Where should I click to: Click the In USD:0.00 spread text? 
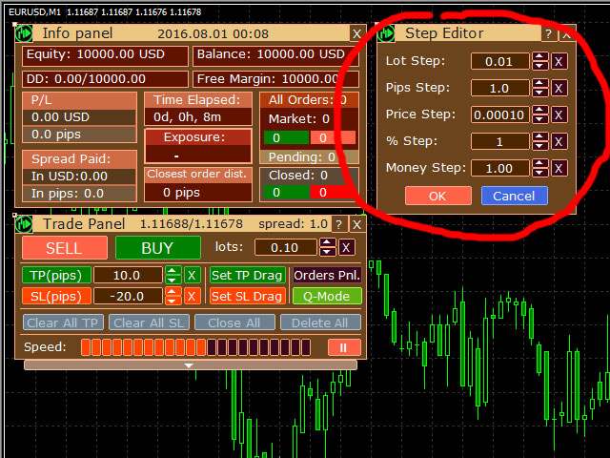[x=70, y=176]
